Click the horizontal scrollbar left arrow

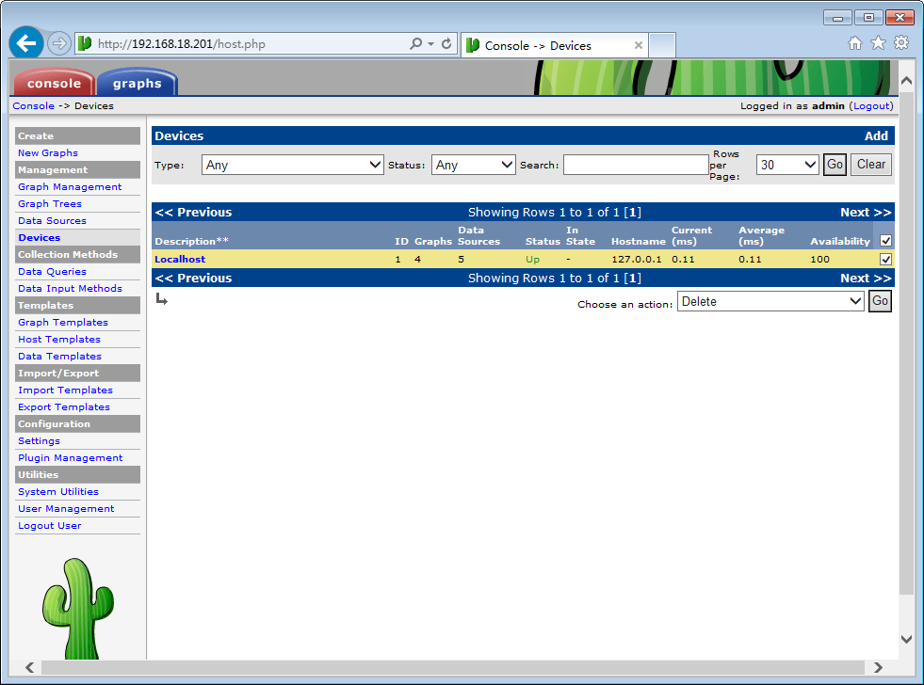29,667
